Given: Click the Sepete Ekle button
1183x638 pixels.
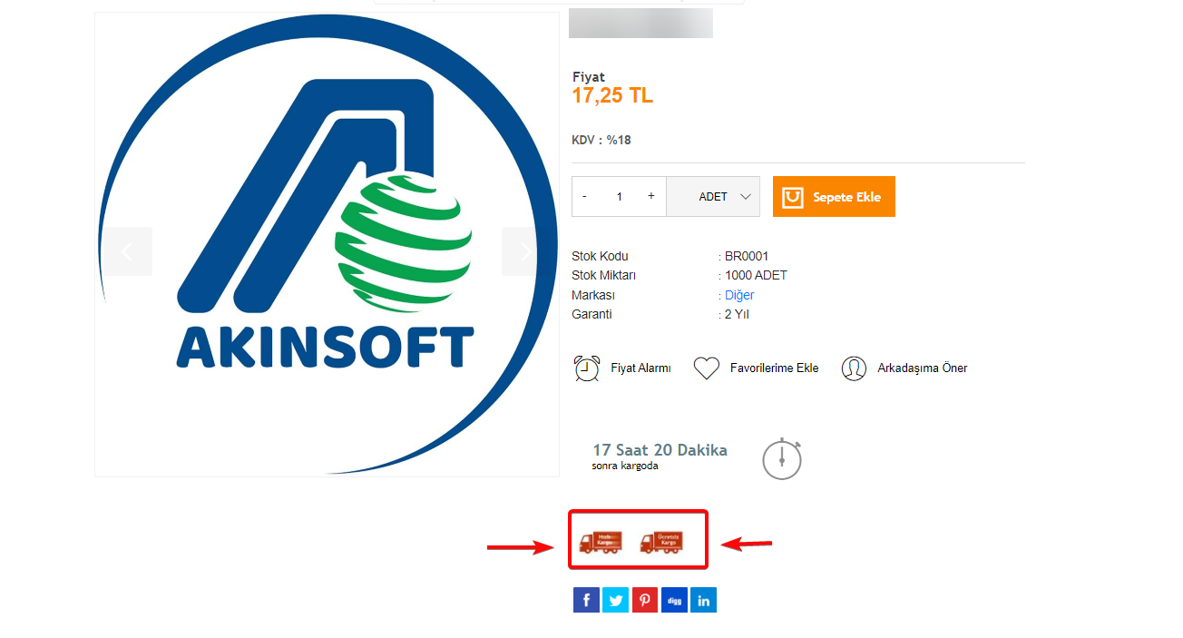Looking at the screenshot, I should (834, 197).
